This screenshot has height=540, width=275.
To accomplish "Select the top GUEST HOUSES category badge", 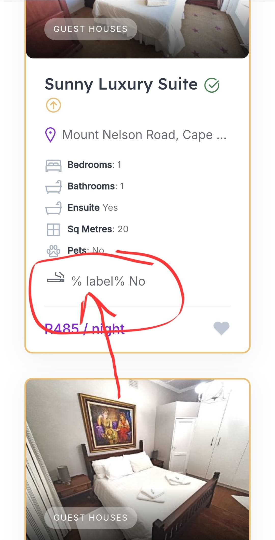I will [91, 29].
